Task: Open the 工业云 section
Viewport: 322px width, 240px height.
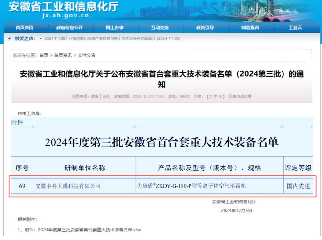Action: pos(296,28)
